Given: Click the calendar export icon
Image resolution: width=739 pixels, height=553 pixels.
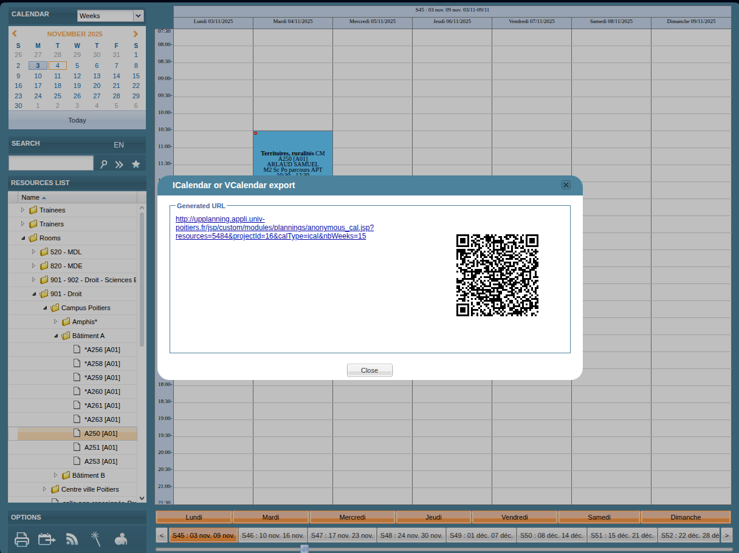Looking at the screenshot, I should coord(47,539).
